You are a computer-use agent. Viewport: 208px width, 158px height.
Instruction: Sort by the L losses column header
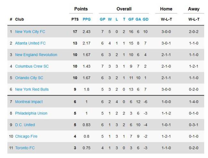pyautogui.click(x=117, y=19)
